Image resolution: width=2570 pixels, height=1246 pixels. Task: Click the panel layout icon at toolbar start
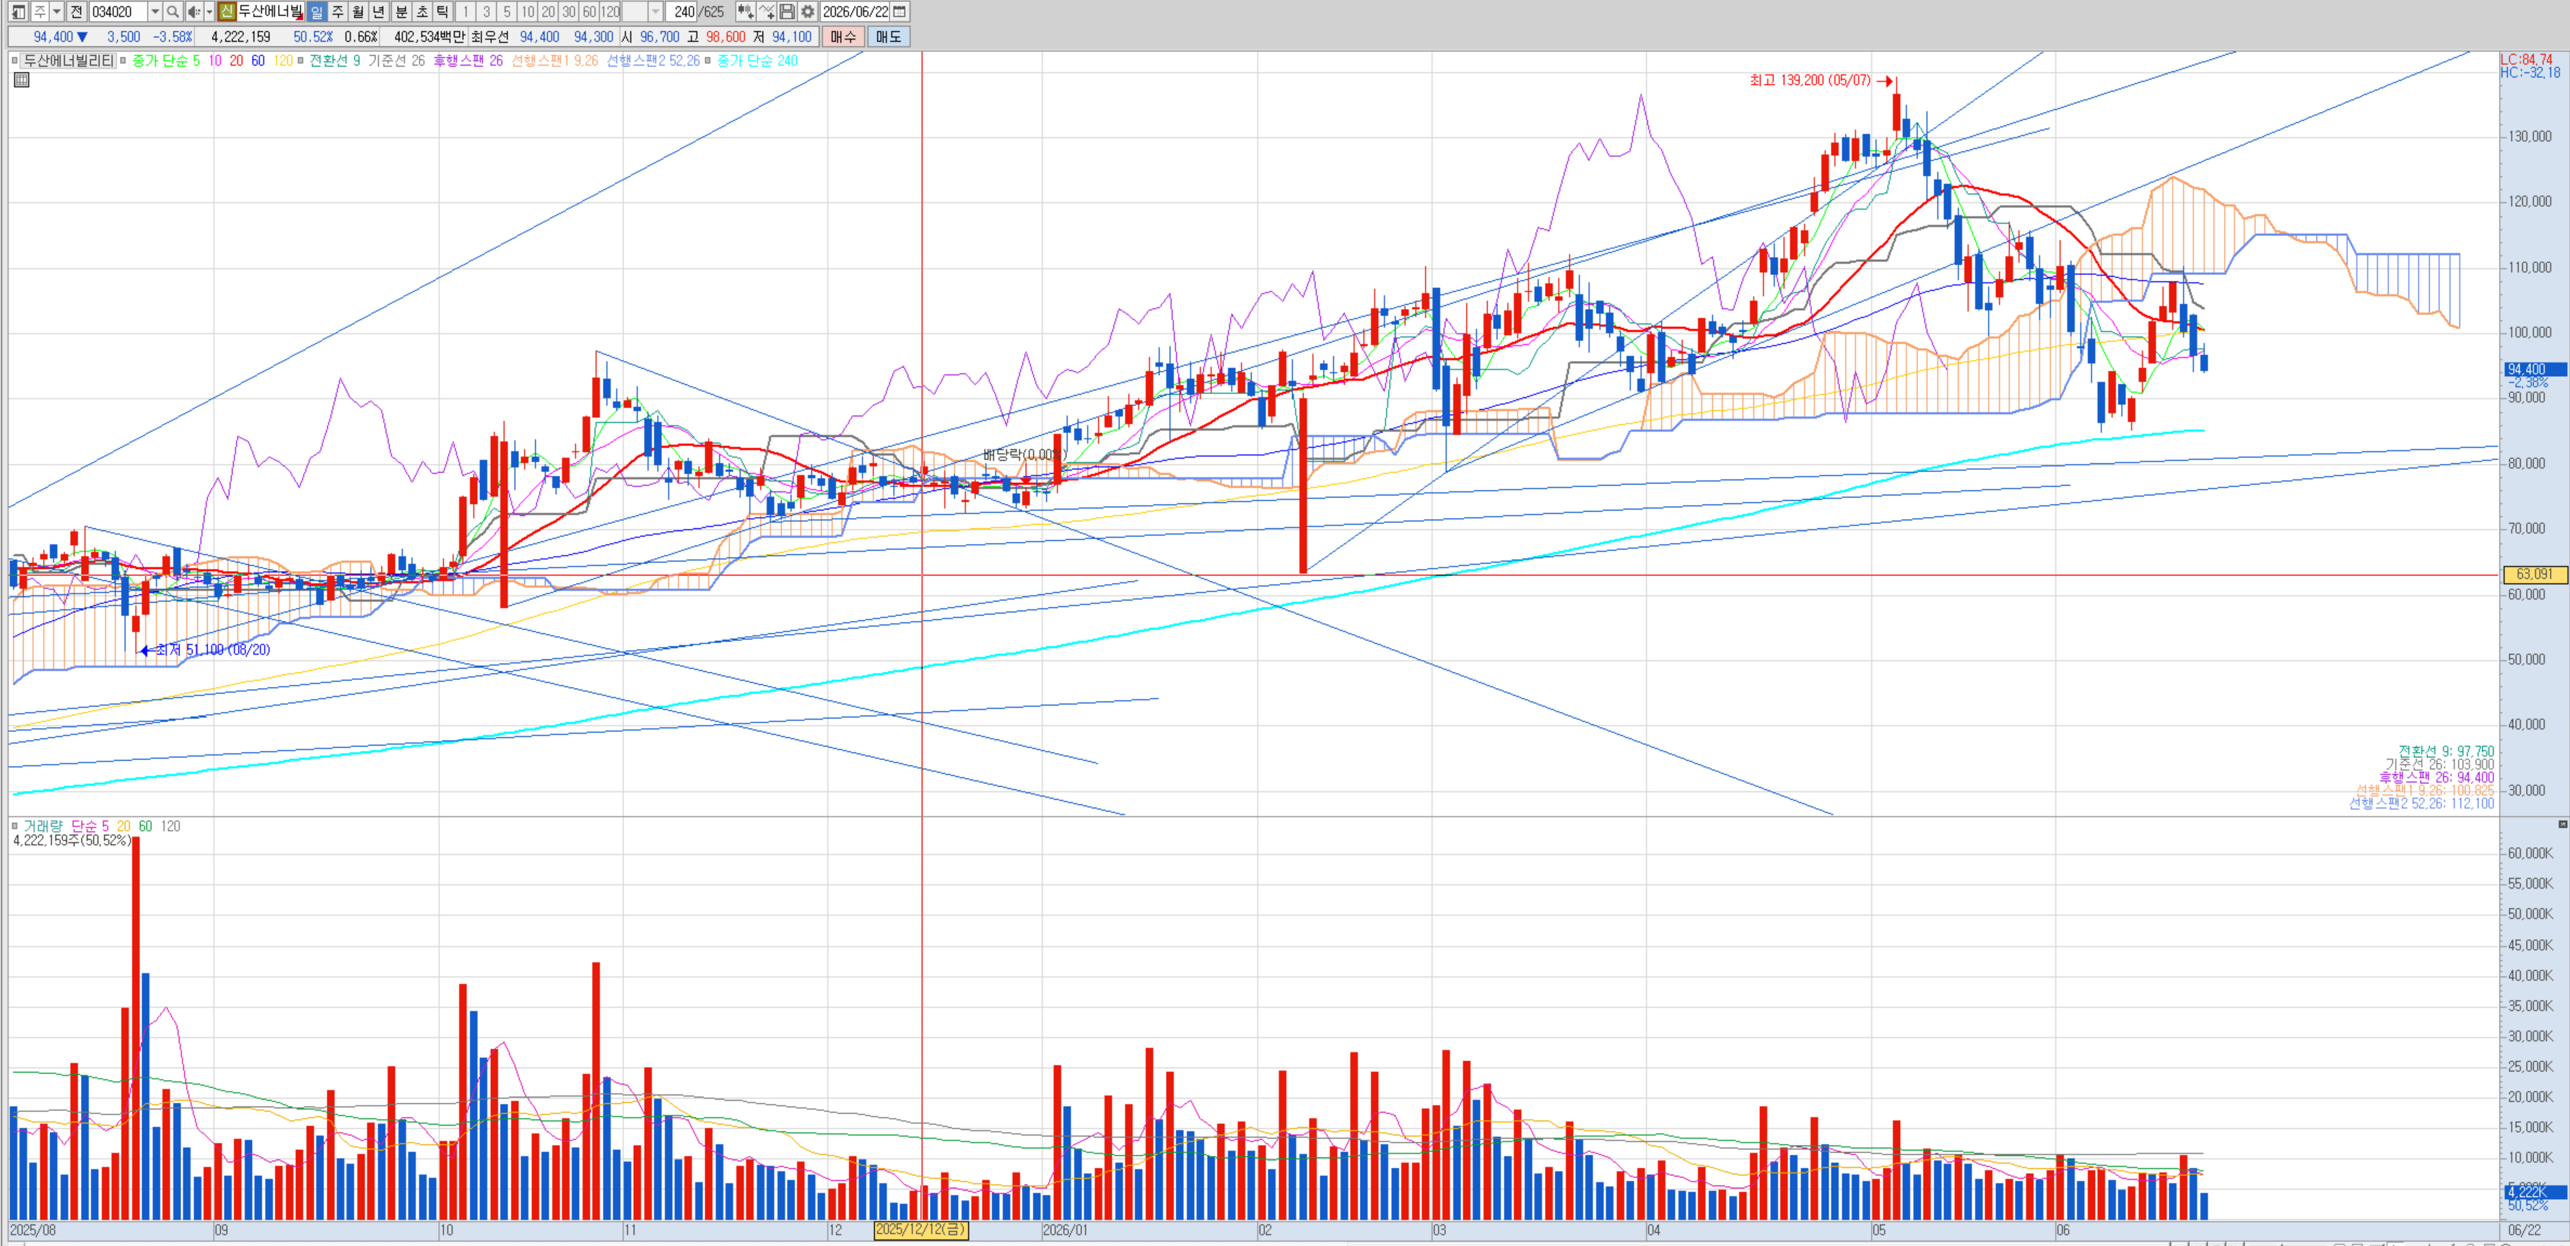point(18,12)
